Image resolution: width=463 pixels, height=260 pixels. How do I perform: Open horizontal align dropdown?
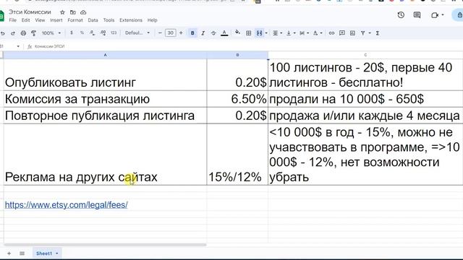click(x=277, y=33)
